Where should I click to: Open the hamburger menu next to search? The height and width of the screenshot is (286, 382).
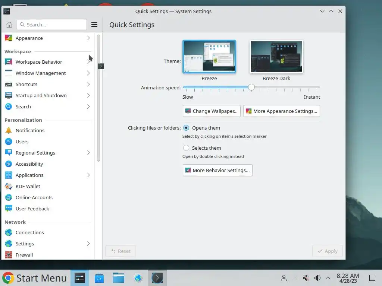coord(94,25)
